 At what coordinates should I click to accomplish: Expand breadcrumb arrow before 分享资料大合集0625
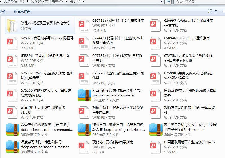pos(28,1)
